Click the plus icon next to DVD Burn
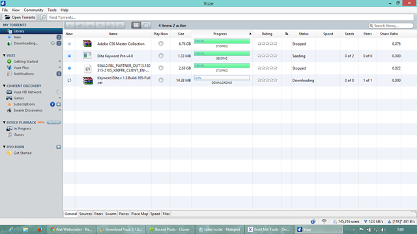 [x=59, y=147]
